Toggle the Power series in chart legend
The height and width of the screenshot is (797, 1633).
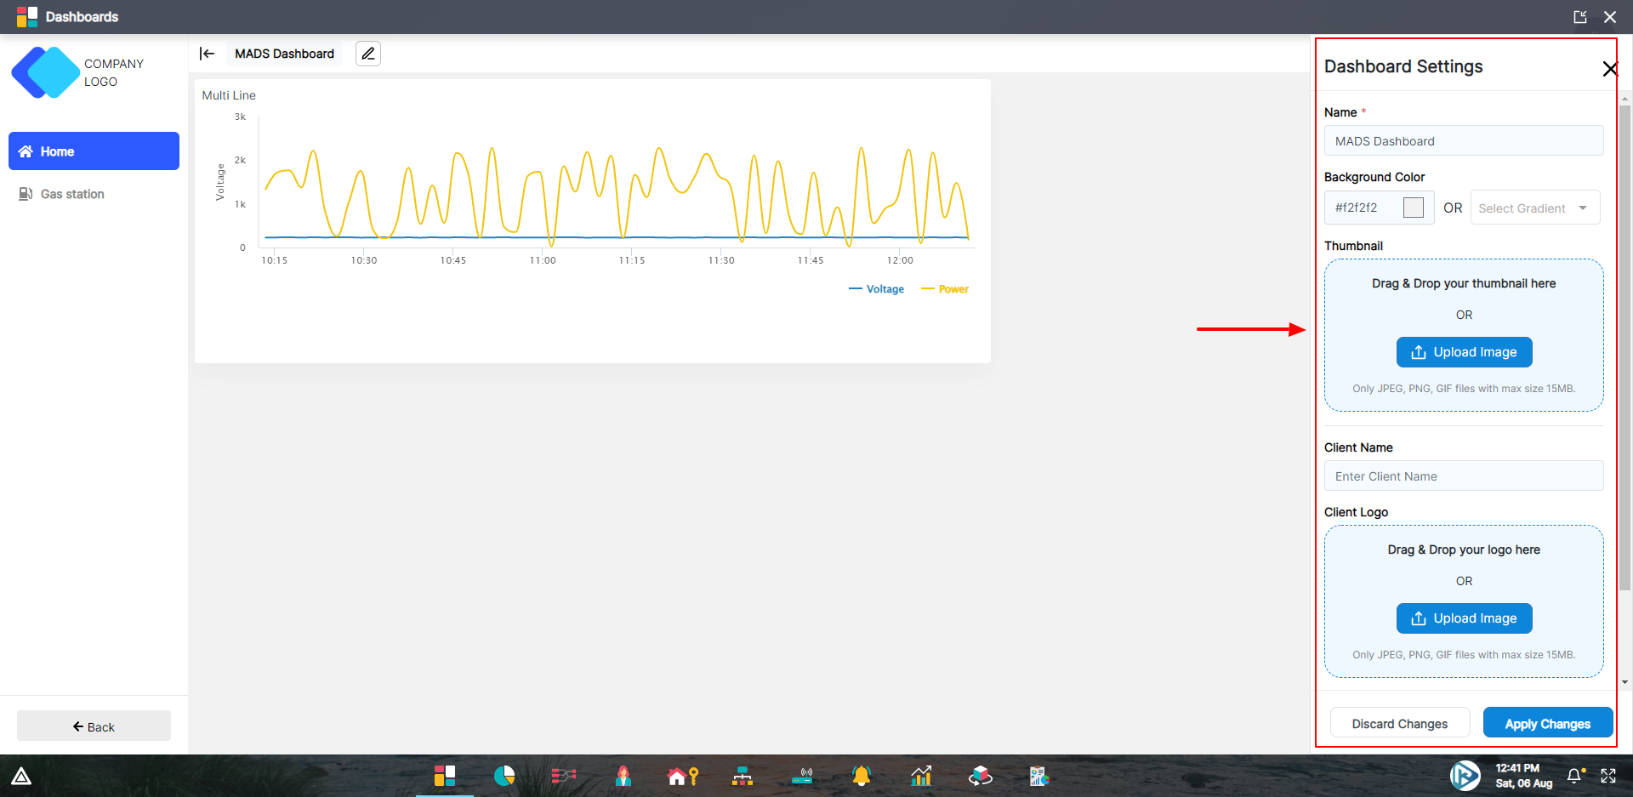click(x=946, y=289)
